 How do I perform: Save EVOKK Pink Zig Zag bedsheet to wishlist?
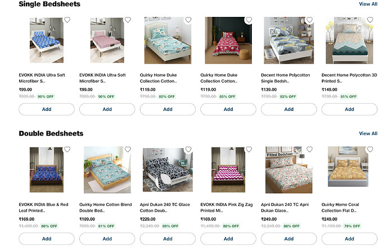coord(249,149)
